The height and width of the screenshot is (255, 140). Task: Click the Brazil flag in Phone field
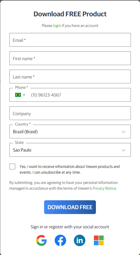point(18,95)
